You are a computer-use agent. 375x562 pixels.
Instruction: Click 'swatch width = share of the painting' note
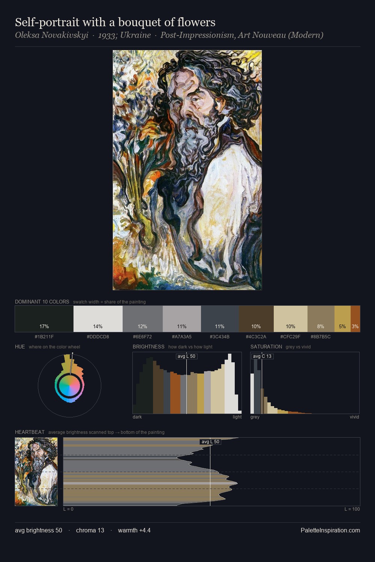[x=109, y=302]
